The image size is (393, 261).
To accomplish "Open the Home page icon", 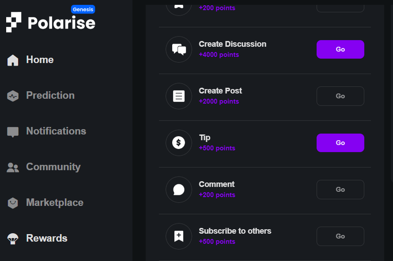I will (13, 60).
